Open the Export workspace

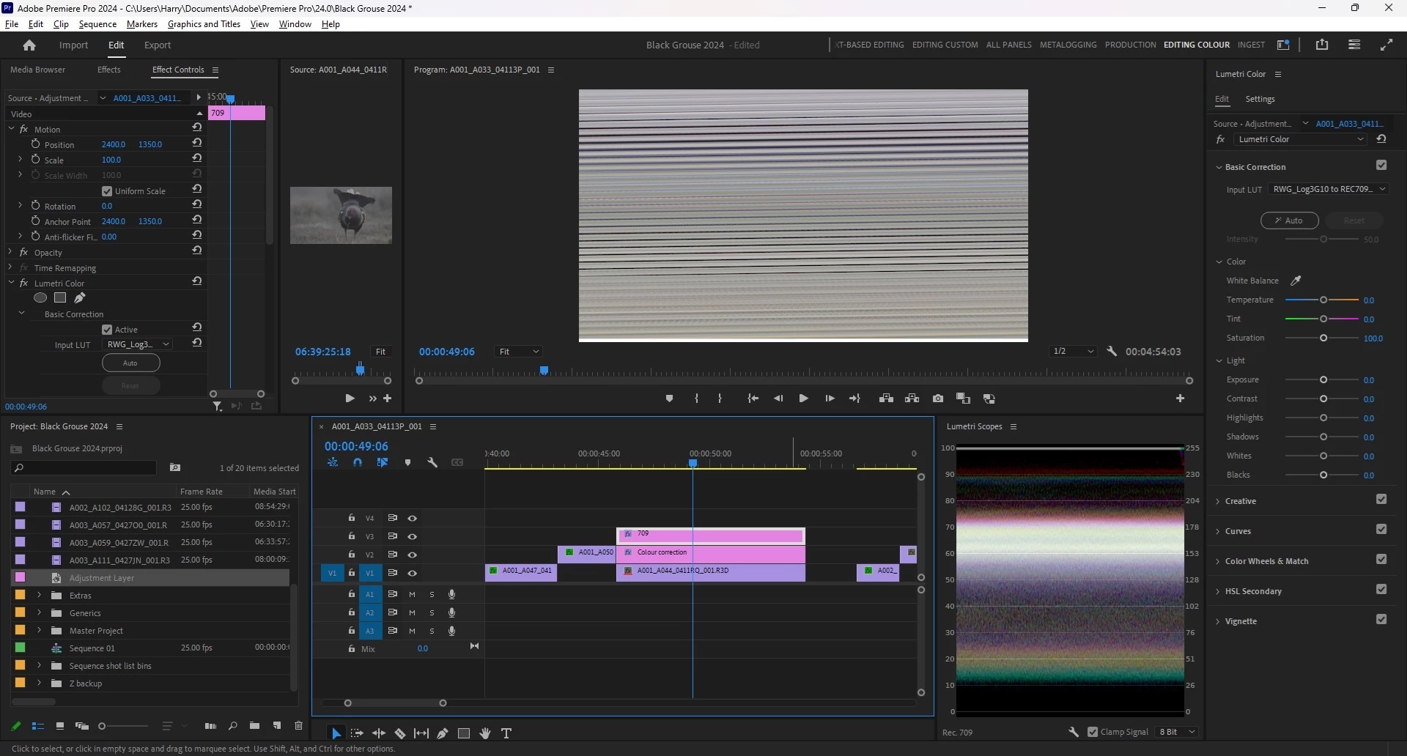pyautogui.click(x=157, y=45)
